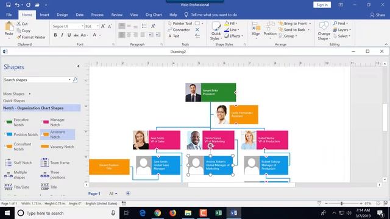
Task: Open the File tab
Action: click(x=9, y=15)
